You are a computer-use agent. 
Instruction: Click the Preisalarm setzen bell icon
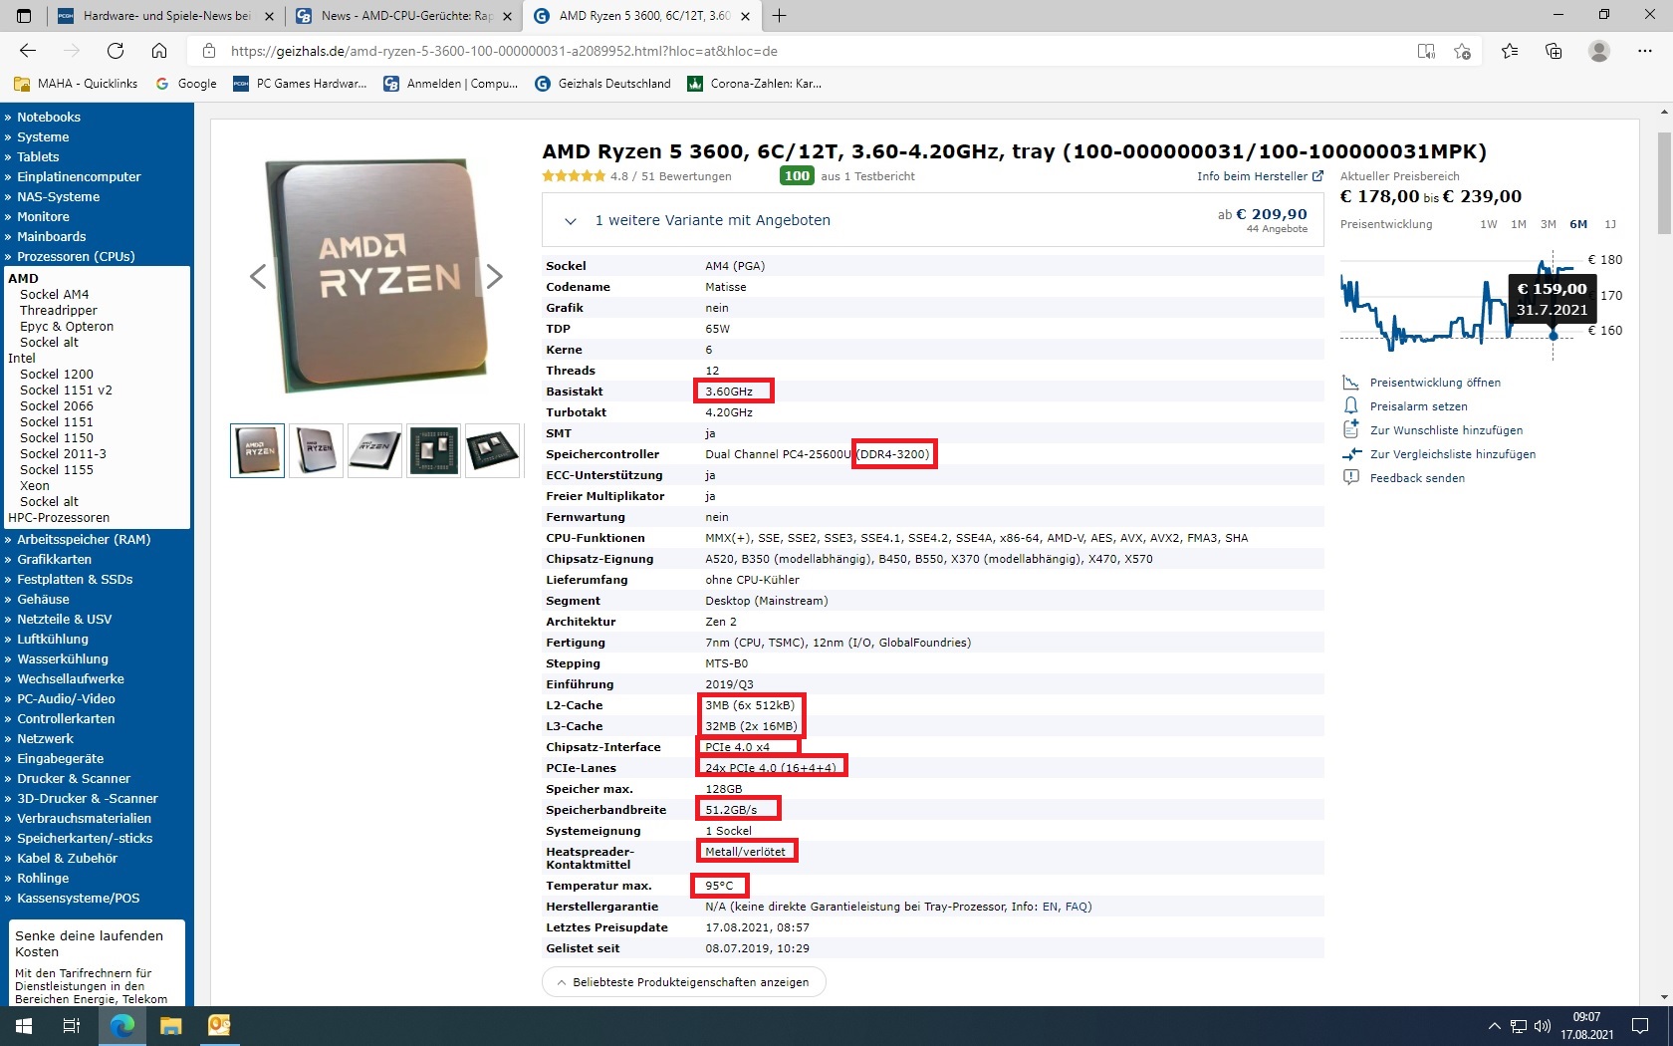tap(1351, 406)
